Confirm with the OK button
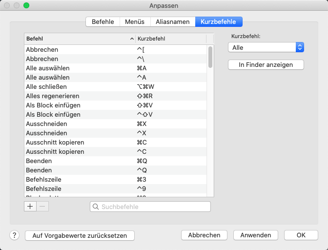The image size is (328, 250). 301,235
